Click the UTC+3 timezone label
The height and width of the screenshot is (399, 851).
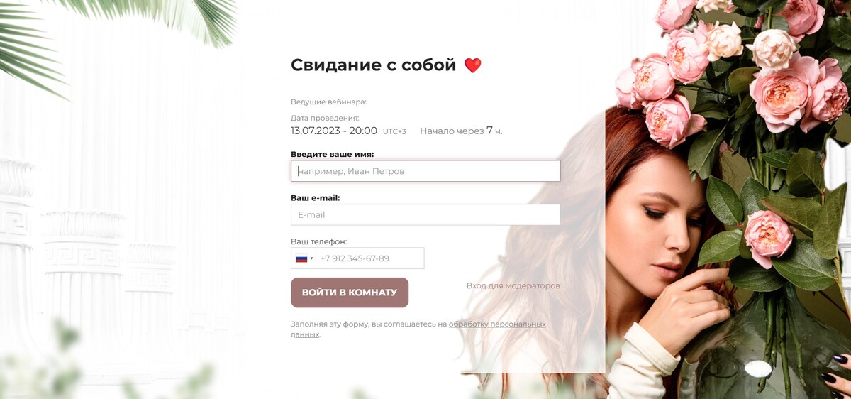(394, 131)
